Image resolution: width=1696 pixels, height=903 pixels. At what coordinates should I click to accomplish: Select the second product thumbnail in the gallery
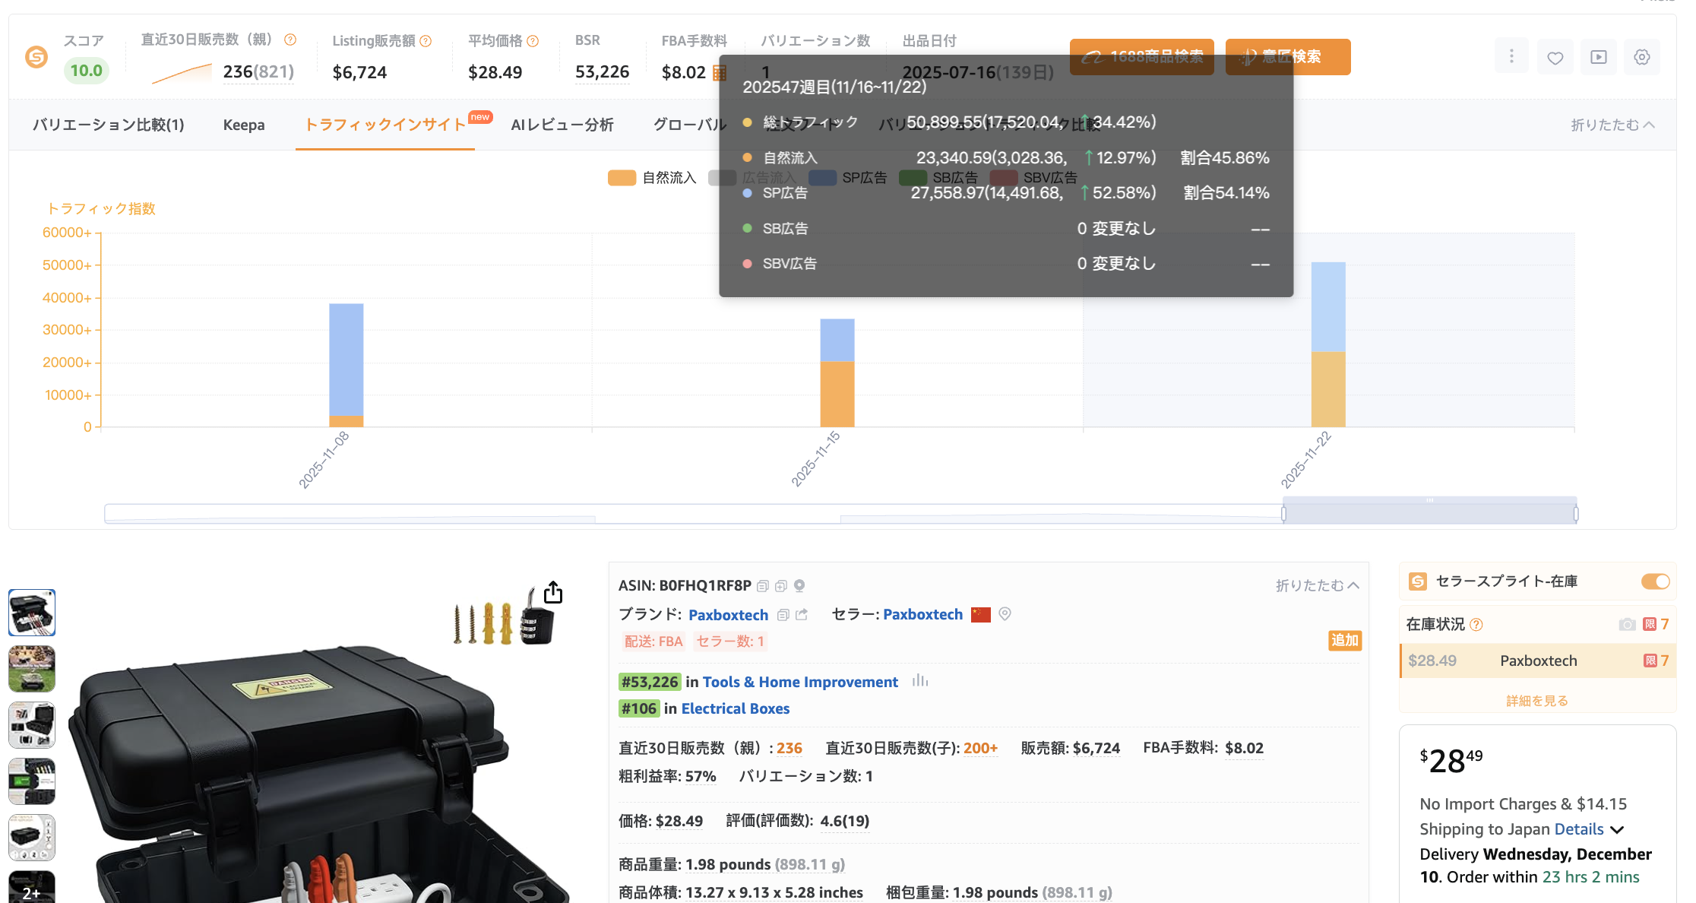(31, 668)
